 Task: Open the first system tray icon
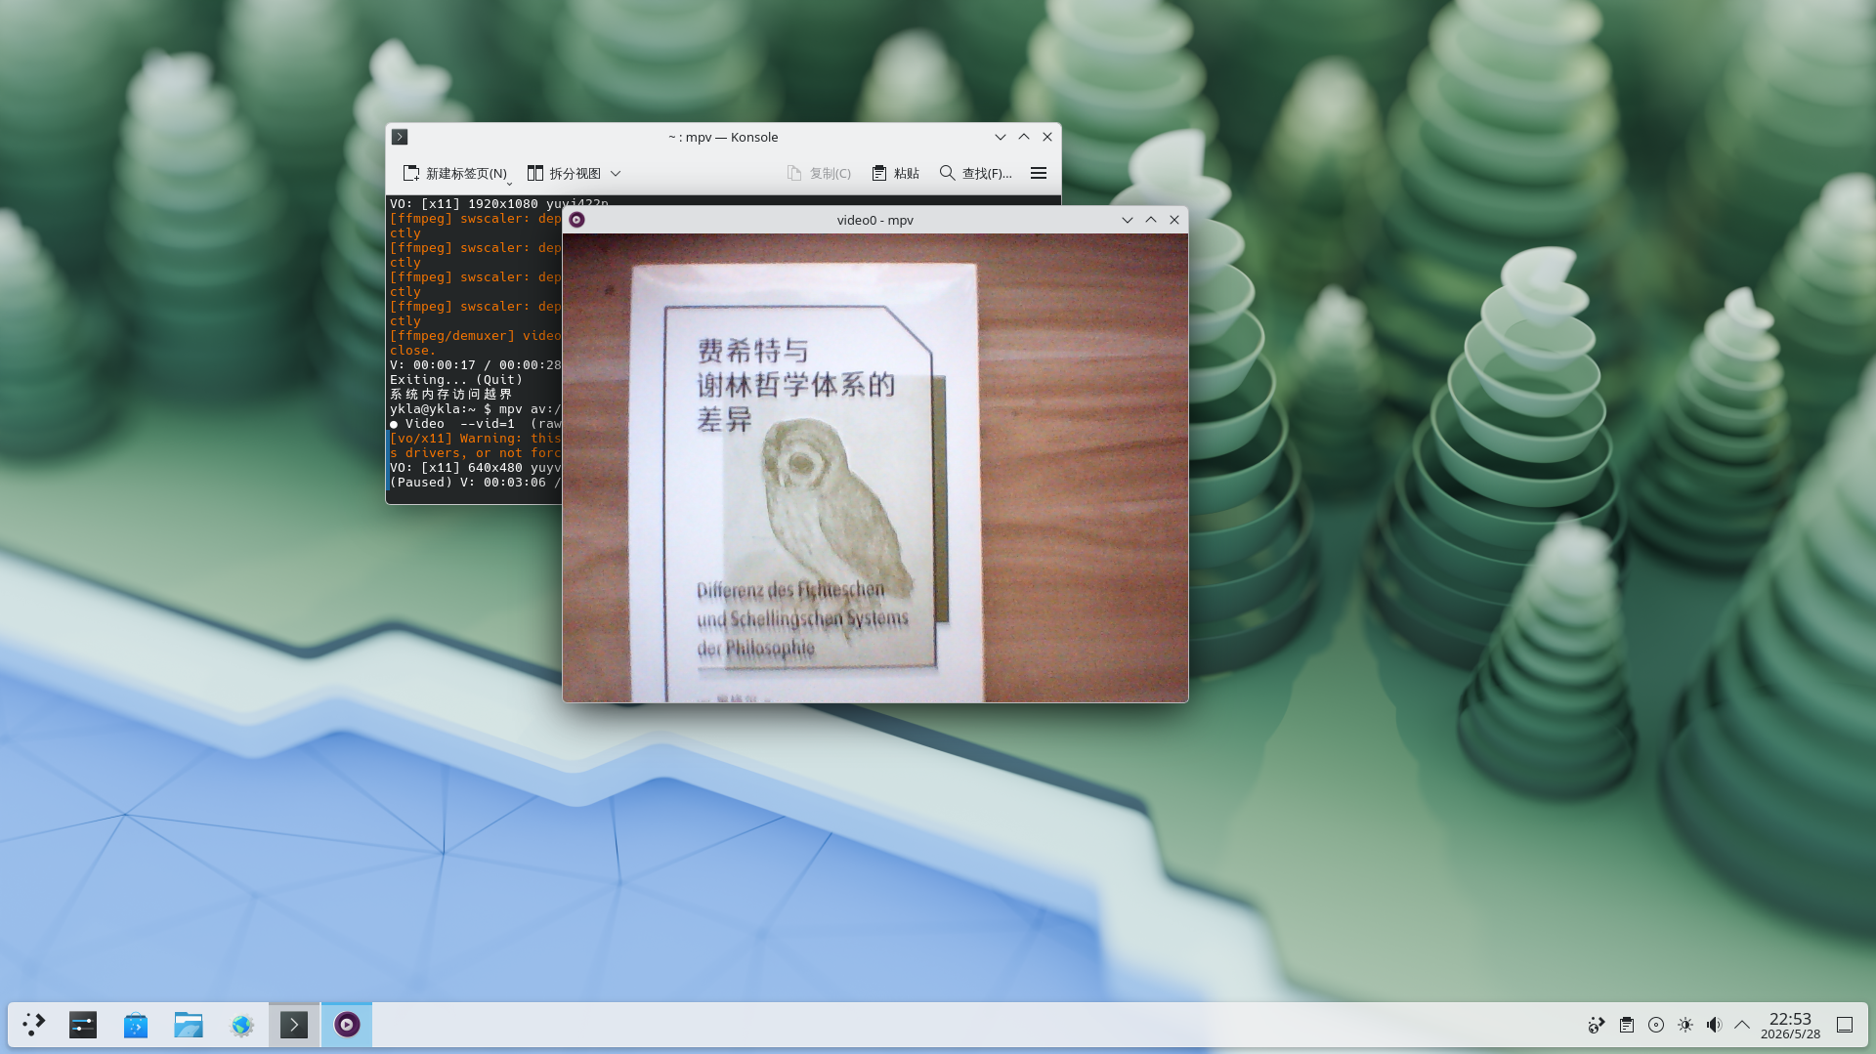coord(1597,1025)
